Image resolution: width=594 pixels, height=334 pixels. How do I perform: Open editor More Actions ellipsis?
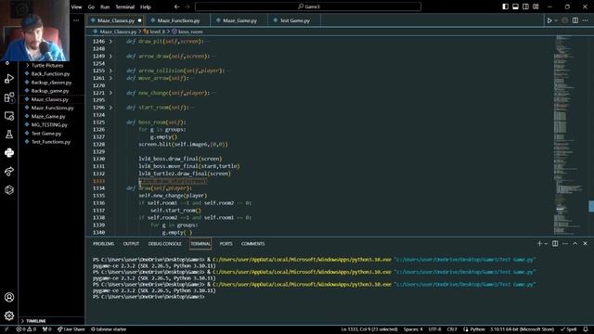click(586, 20)
